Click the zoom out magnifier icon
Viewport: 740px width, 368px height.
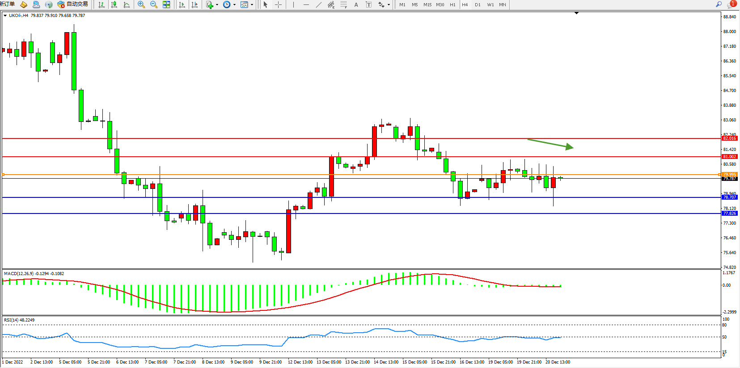click(x=154, y=4)
